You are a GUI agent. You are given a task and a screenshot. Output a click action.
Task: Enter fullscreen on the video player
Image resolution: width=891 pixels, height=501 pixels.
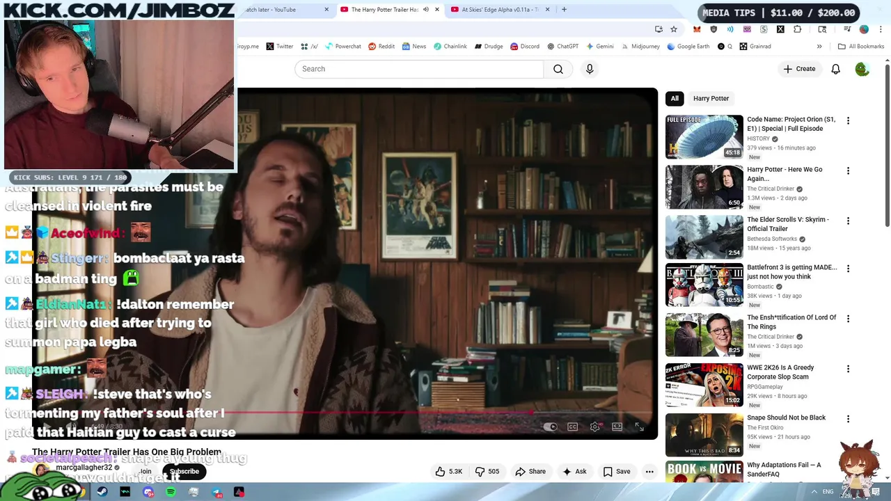pos(639,427)
